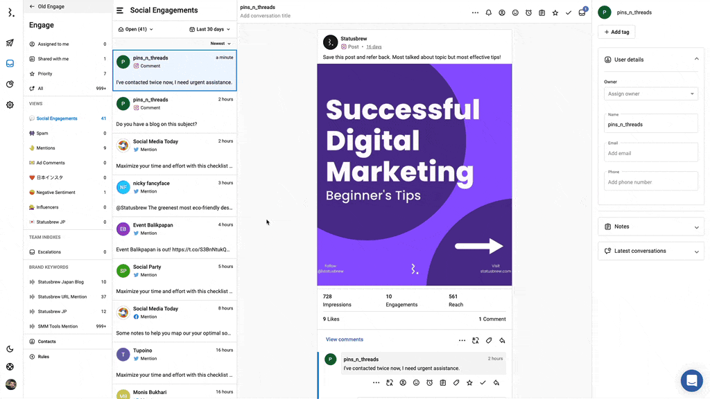
Task: Click the snooze alarm clock icon in conversation header
Action: click(x=528, y=12)
